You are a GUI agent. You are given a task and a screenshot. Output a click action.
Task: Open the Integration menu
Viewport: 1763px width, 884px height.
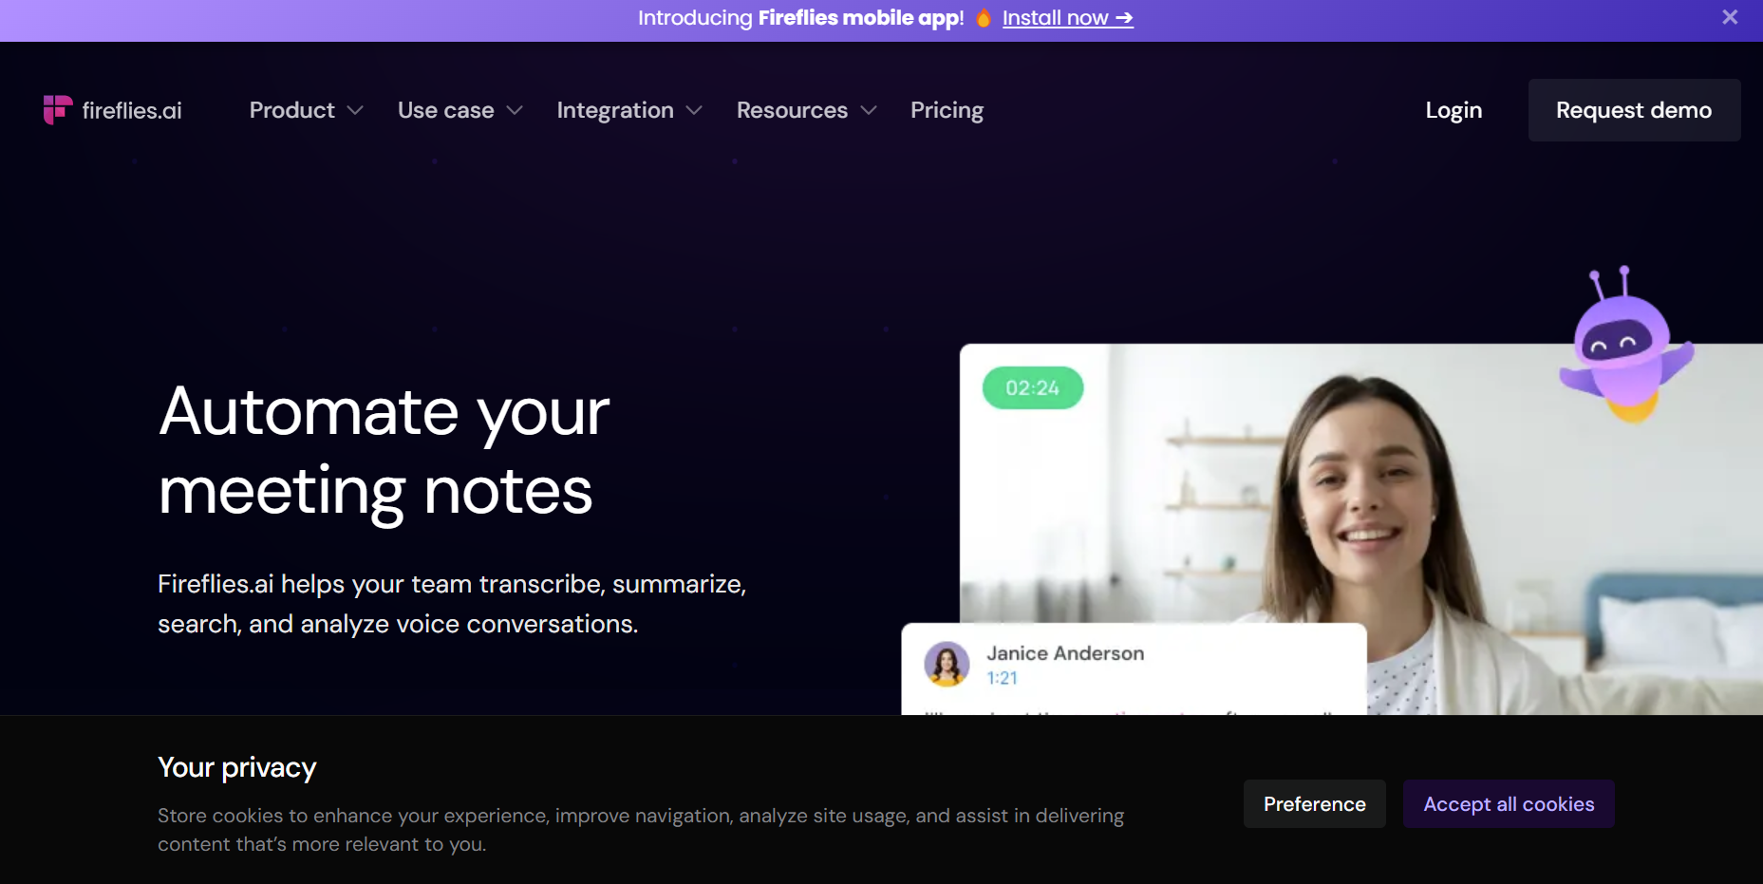[615, 110]
